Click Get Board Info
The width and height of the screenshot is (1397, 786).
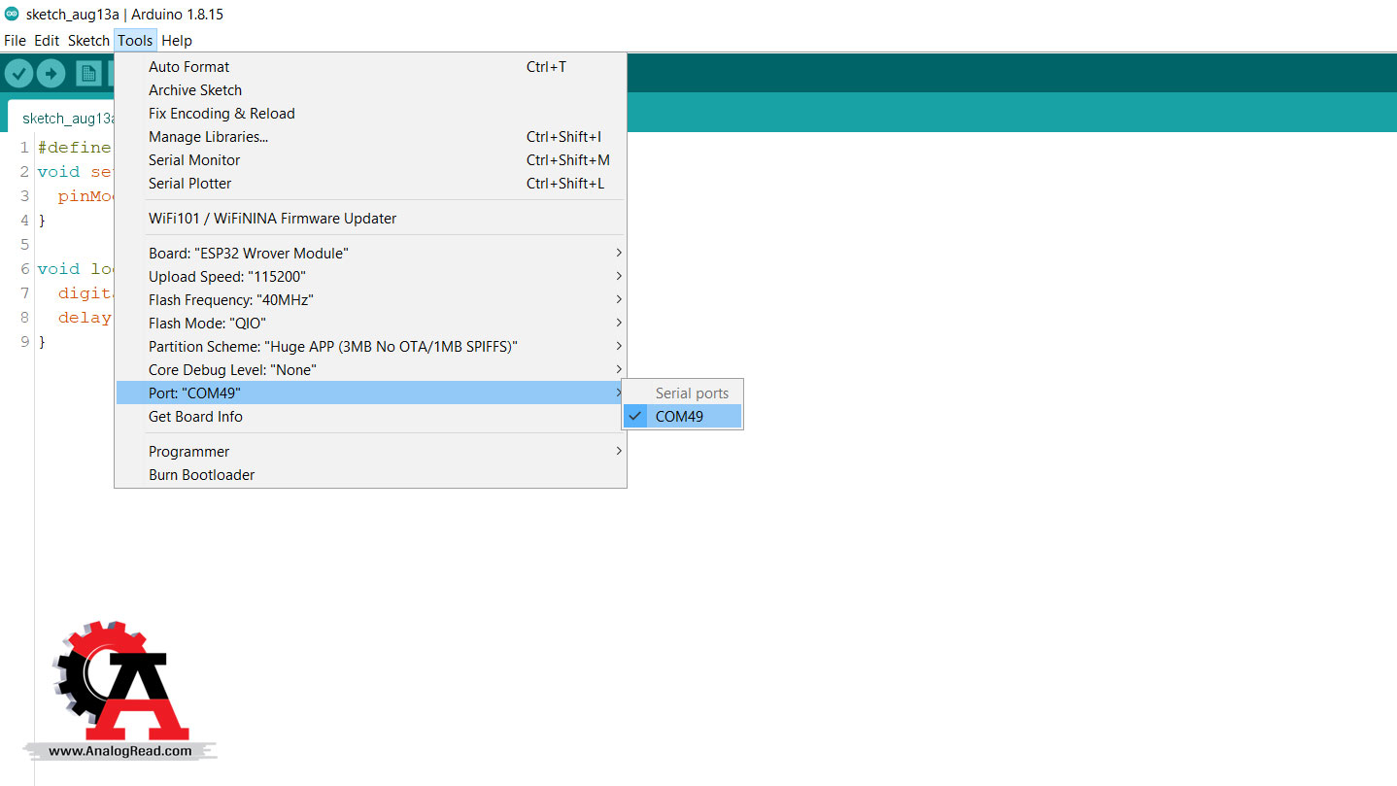point(370,417)
